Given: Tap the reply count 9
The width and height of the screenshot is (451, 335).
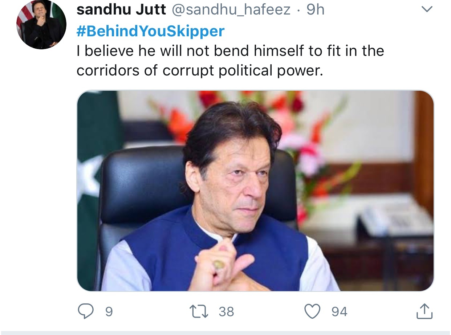Looking at the screenshot, I should click(x=109, y=312).
